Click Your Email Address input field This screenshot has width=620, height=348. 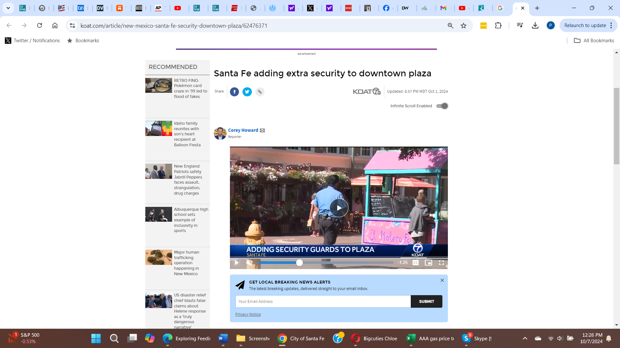point(323,302)
